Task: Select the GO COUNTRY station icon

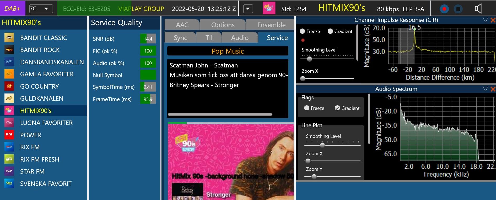Action: pos(9,86)
